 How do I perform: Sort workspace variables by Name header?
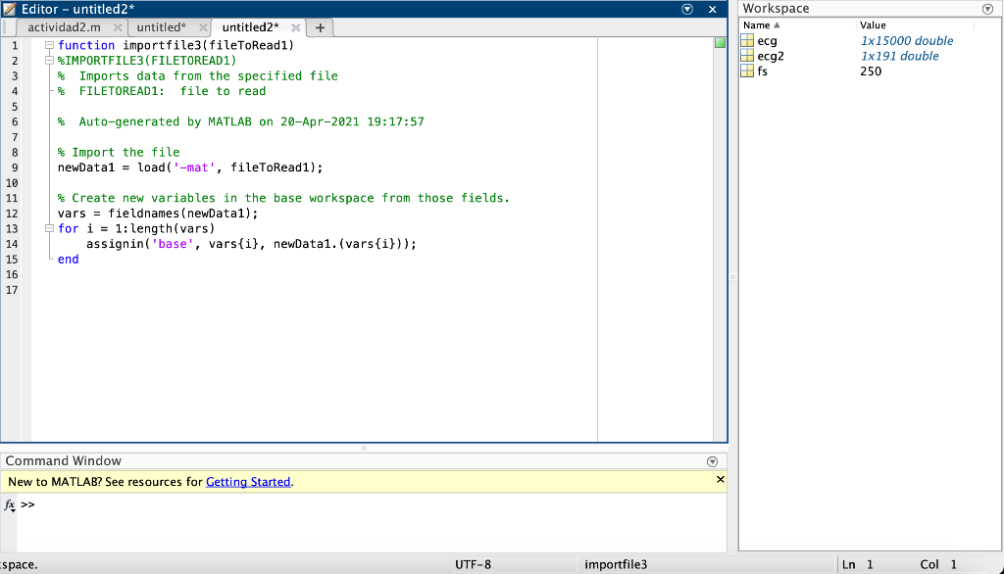click(760, 24)
